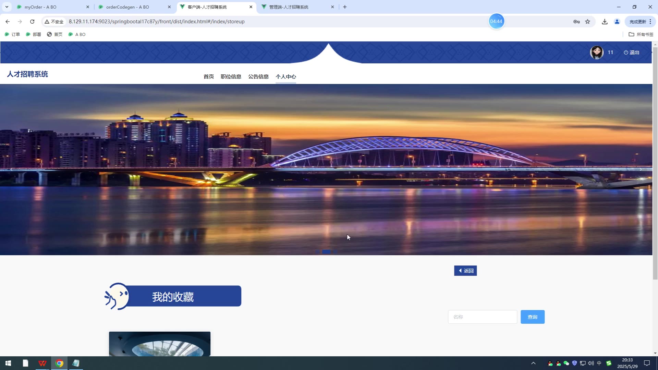Viewport: 658px width, 370px height.
Task: Click the 退出 logout button
Action: pyautogui.click(x=631, y=52)
